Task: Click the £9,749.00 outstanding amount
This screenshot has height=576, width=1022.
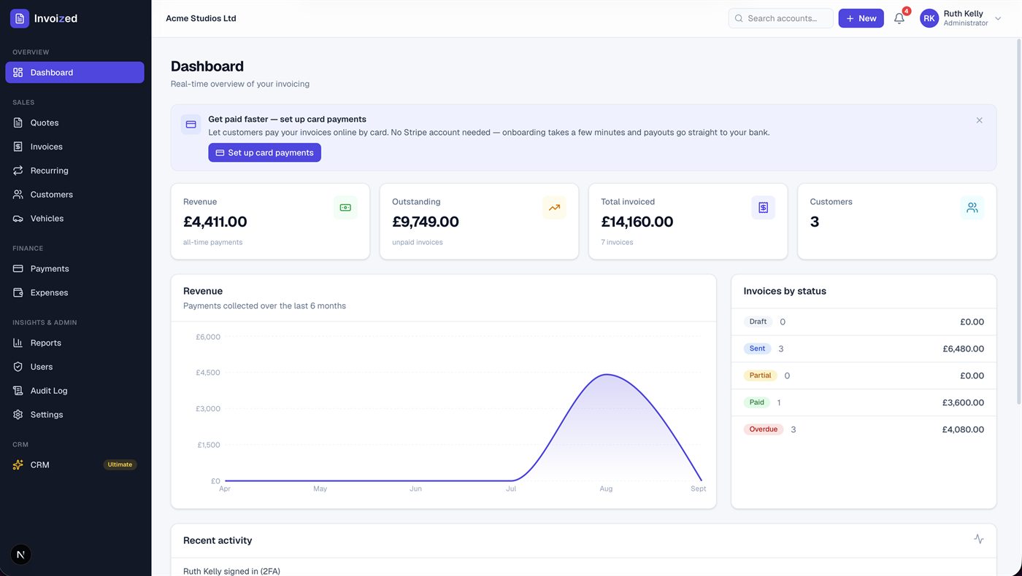Action: point(426,222)
